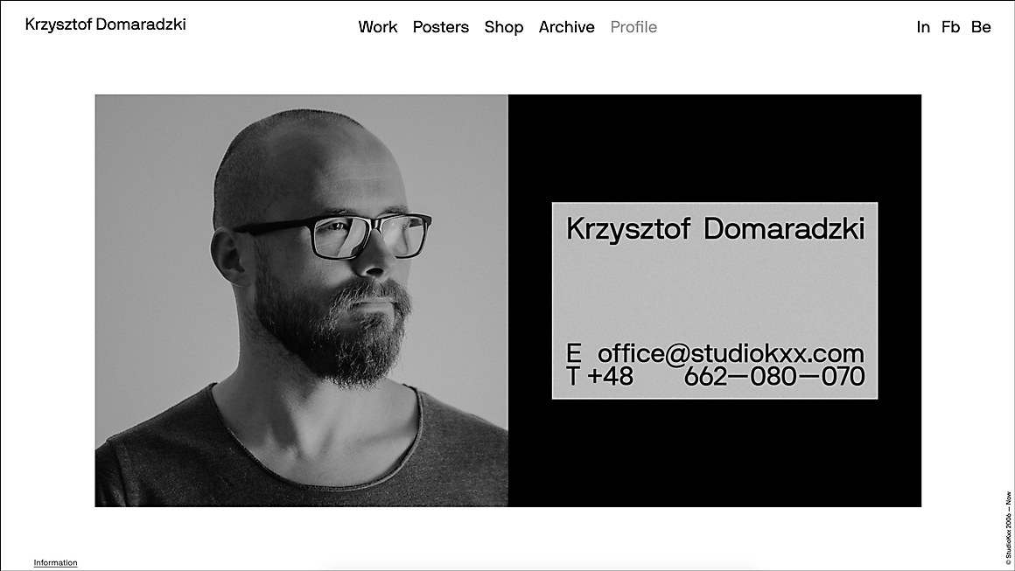Screen dimensions: 1015x571
Task: Open the In social link
Action: tap(923, 27)
